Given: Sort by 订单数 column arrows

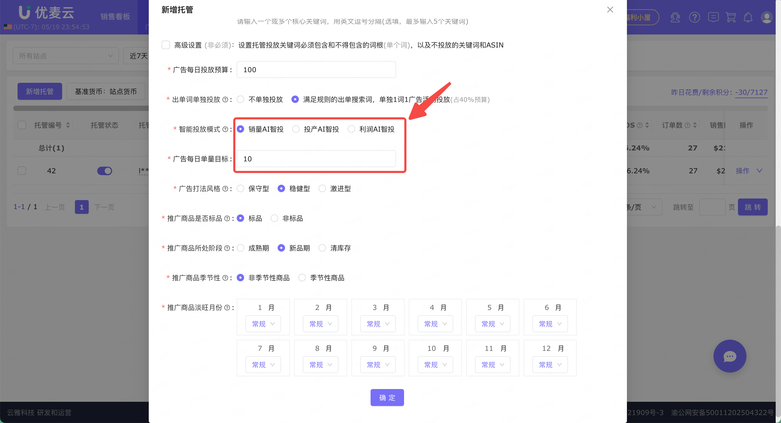Looking at the screenshot, I should pyautogui.click(x=695, y=125).
